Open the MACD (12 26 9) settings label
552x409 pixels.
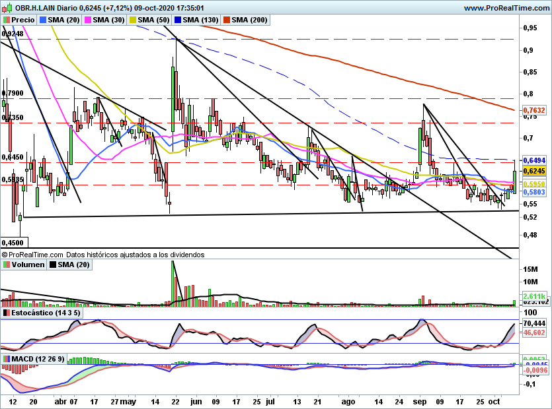[x=38, y=359]
